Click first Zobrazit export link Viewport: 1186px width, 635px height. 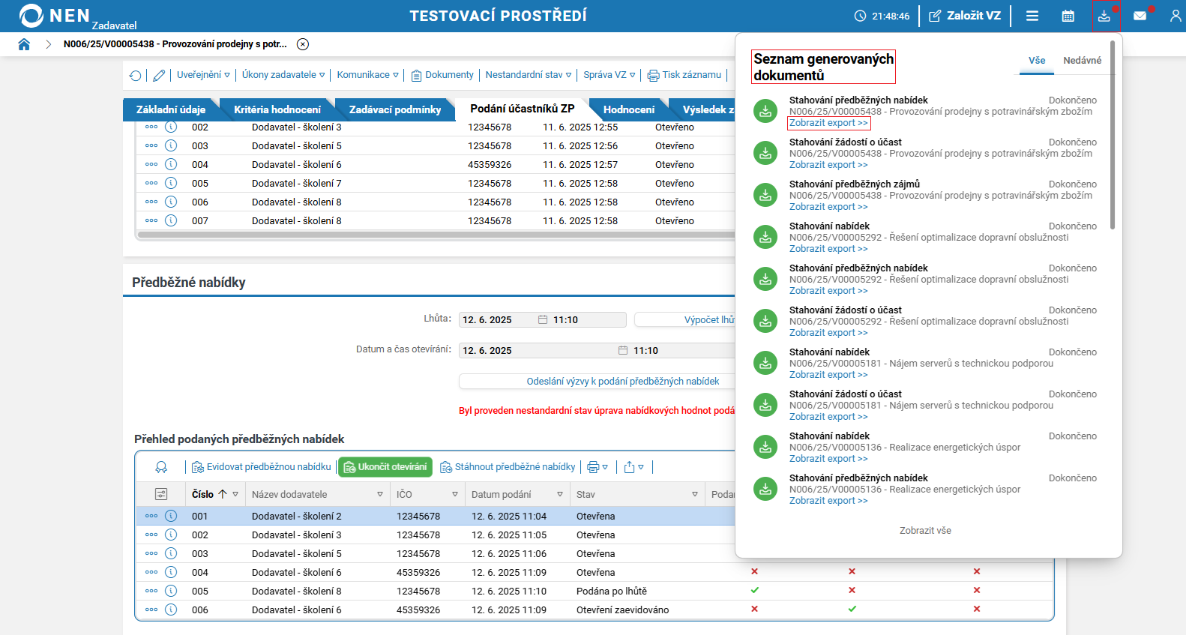coord(828,123)
